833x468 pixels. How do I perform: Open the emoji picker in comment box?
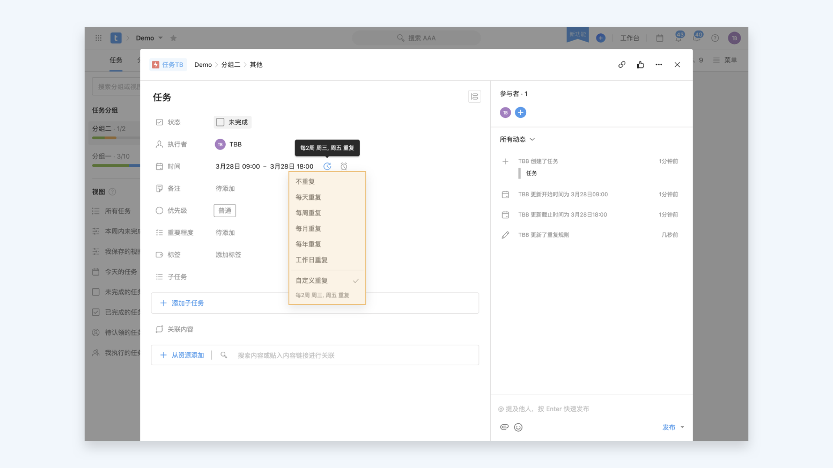(518, 427)
